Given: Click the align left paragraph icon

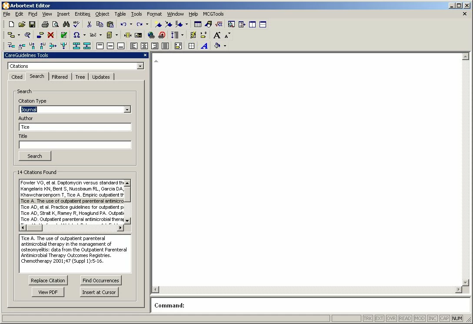Looking at the screenshot, I should tap(134, 46).
